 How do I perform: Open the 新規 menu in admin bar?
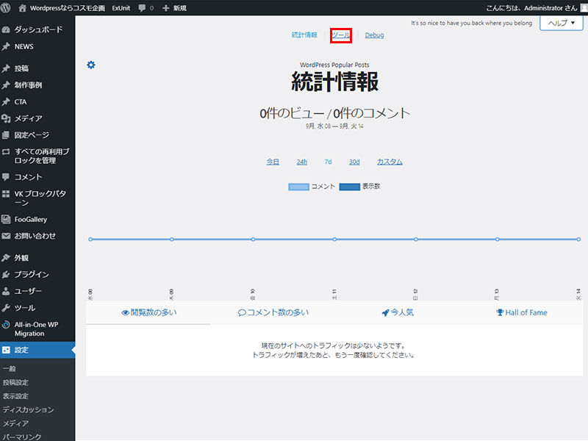tap(175, 7)
